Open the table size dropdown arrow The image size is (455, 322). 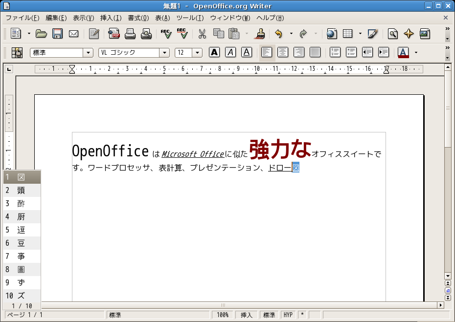click(360, 34)
